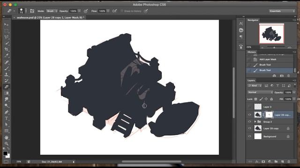This screenshot has width=300, height=168.
Task: Expand the Group 2 disclosure triangle
Action: click(x=255, y=121)
